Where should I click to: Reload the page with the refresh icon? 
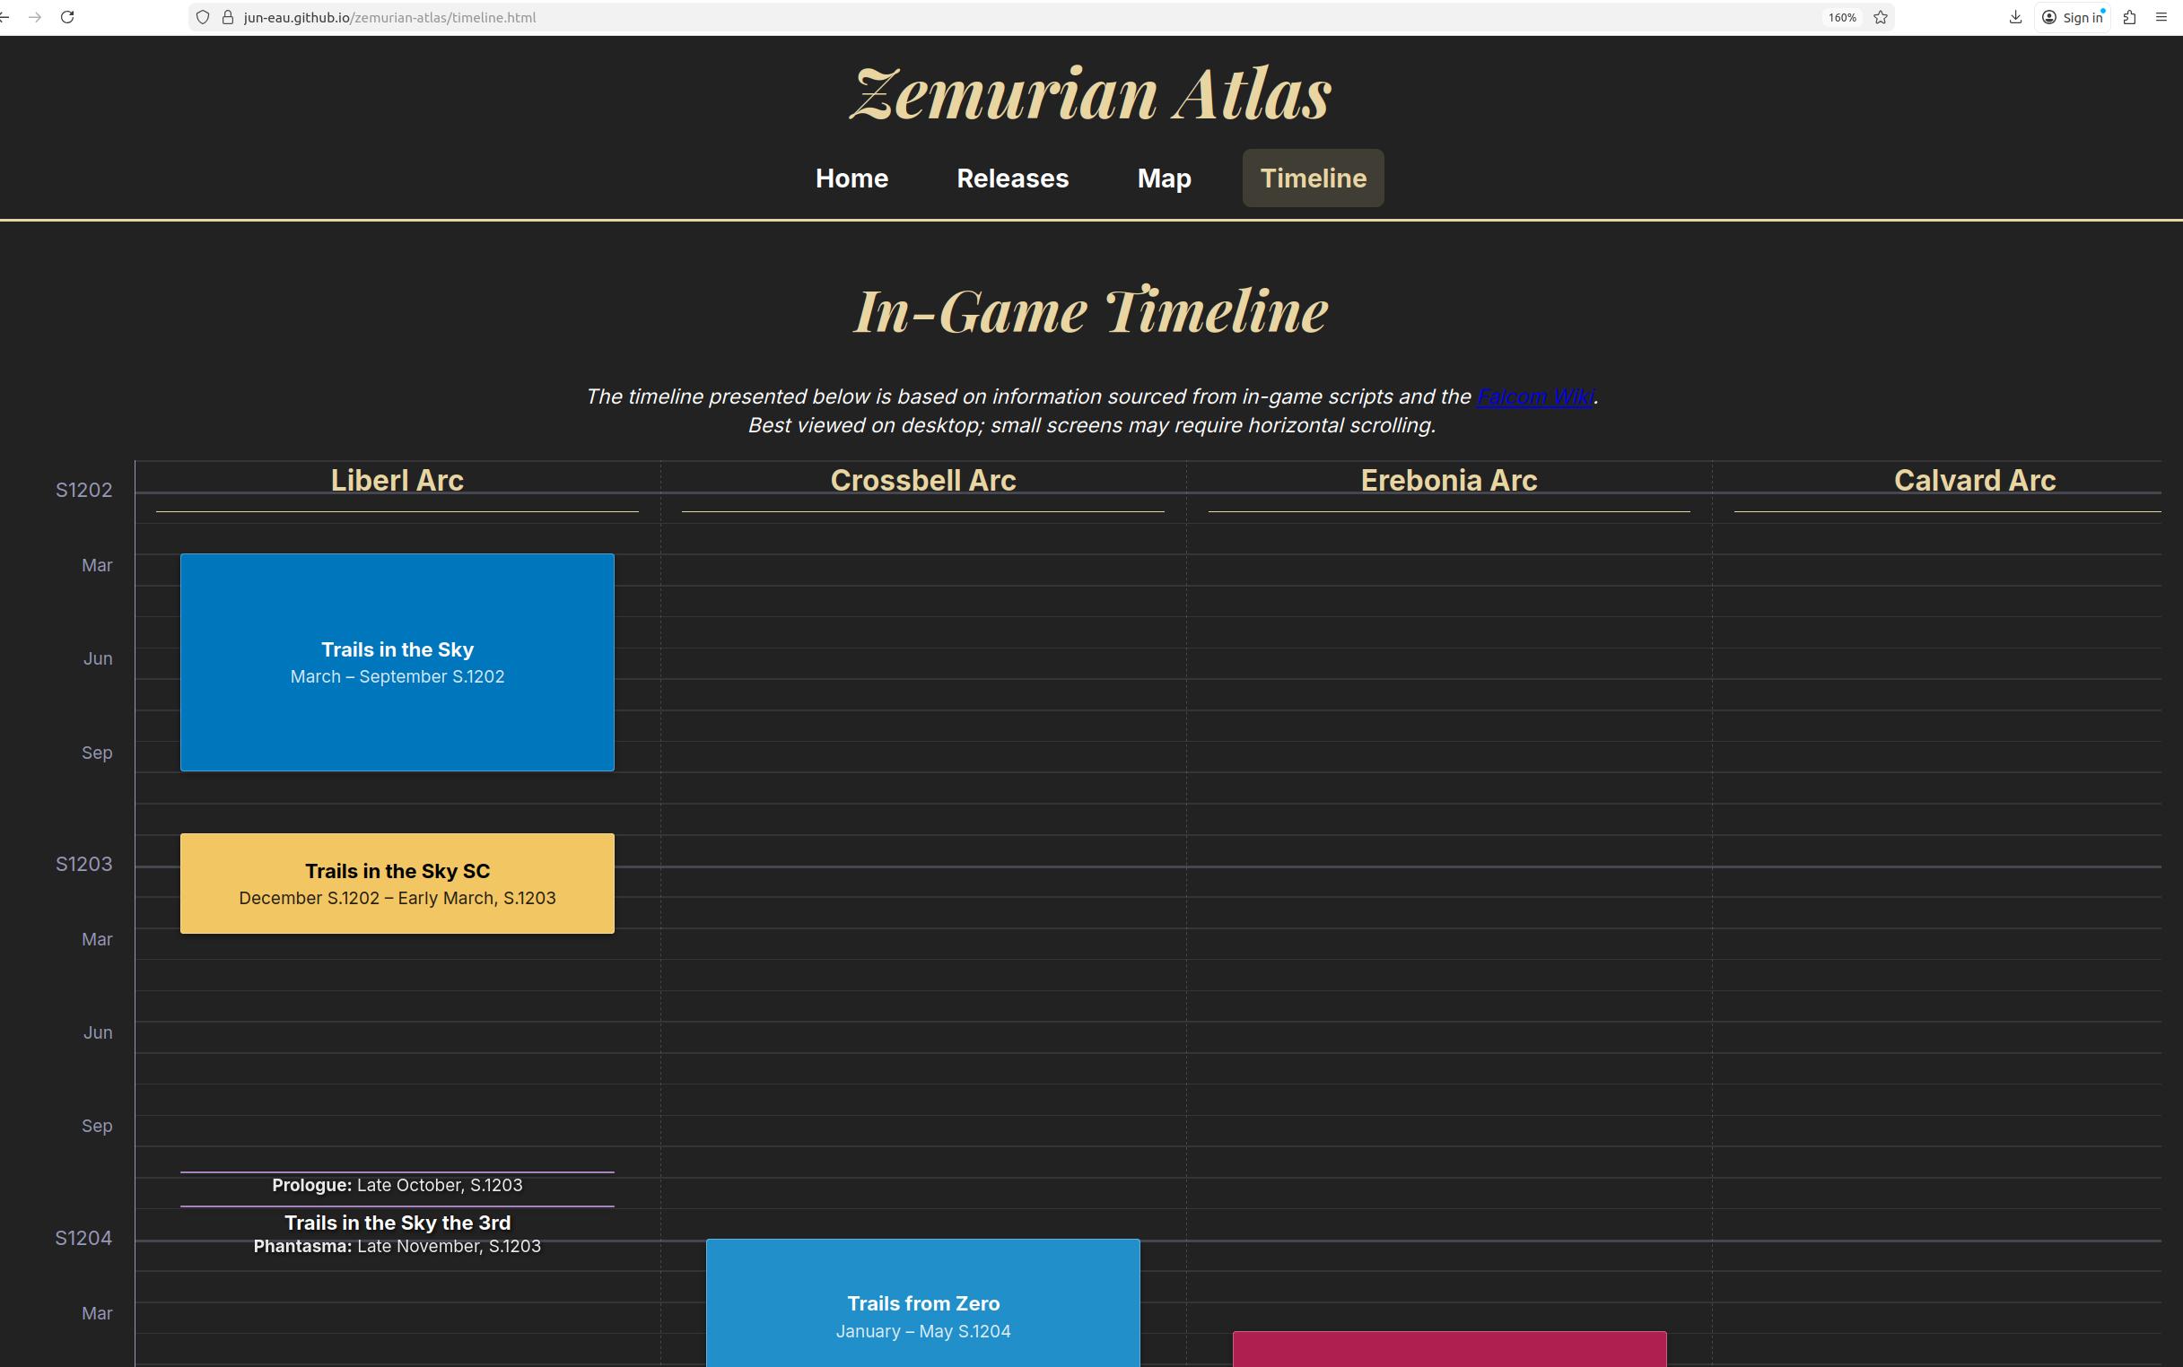coord(67,17)
